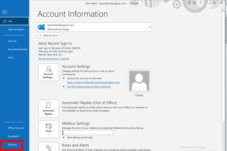227x151 pixels.
Task: Click the Add Account button
Action: coord(48,35)
